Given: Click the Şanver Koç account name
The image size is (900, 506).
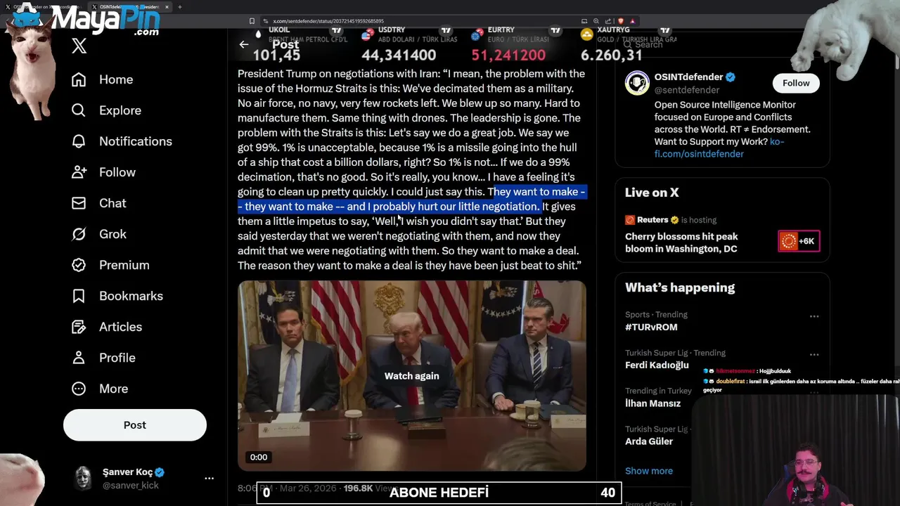Looking at the screenshot, I should (x=128, y=472).
